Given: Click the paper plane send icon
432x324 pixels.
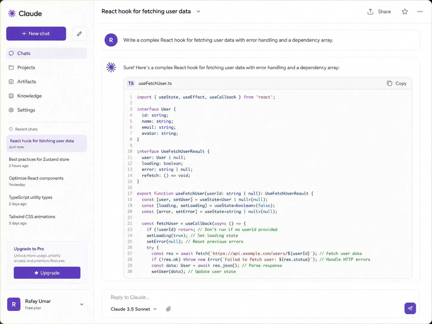Looking at the screenshot, I should click(410, 308).
